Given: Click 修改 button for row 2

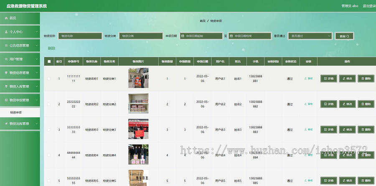Looking at the screenshot, I should pyautogui.click(x=347, y=104).
